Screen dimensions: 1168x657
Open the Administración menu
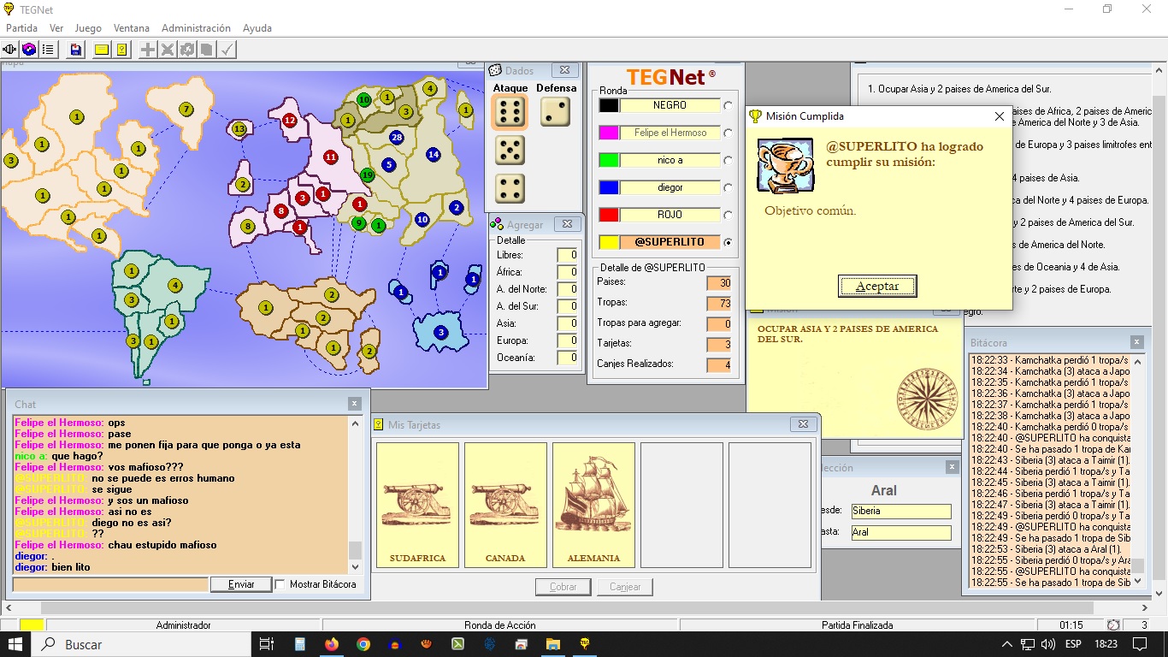(196, 28)
